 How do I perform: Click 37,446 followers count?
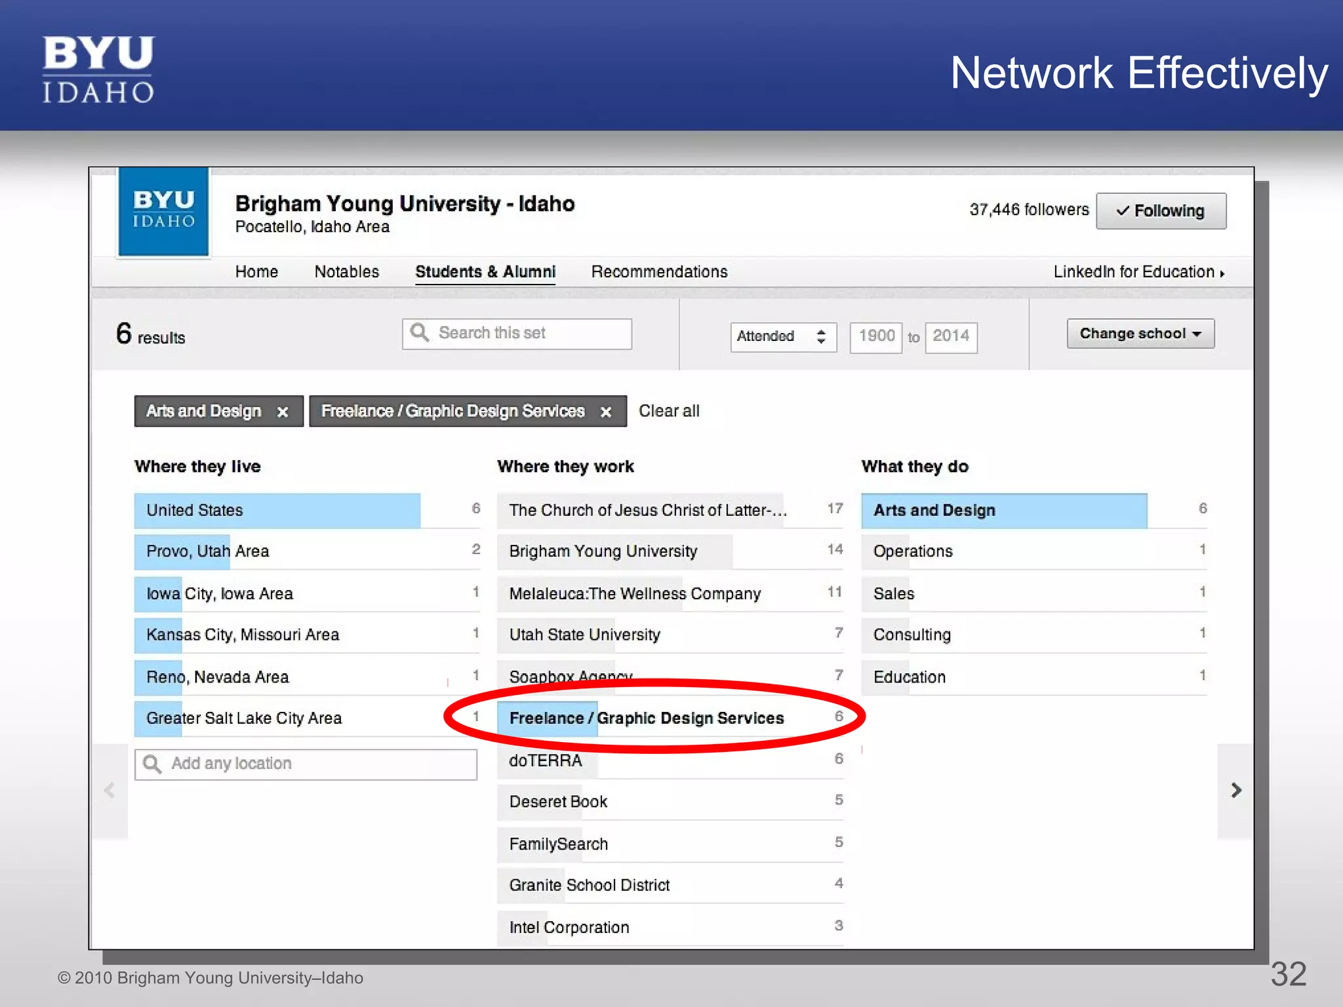[1029, 210]
